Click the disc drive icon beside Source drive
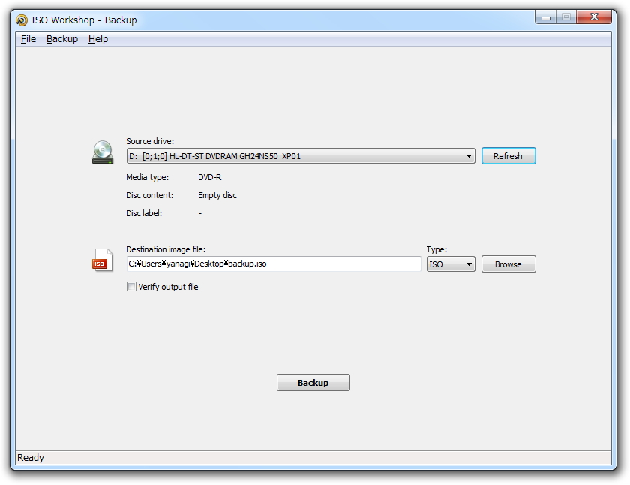The width and height of the screenshot is (630, 485). coord(103,152)
